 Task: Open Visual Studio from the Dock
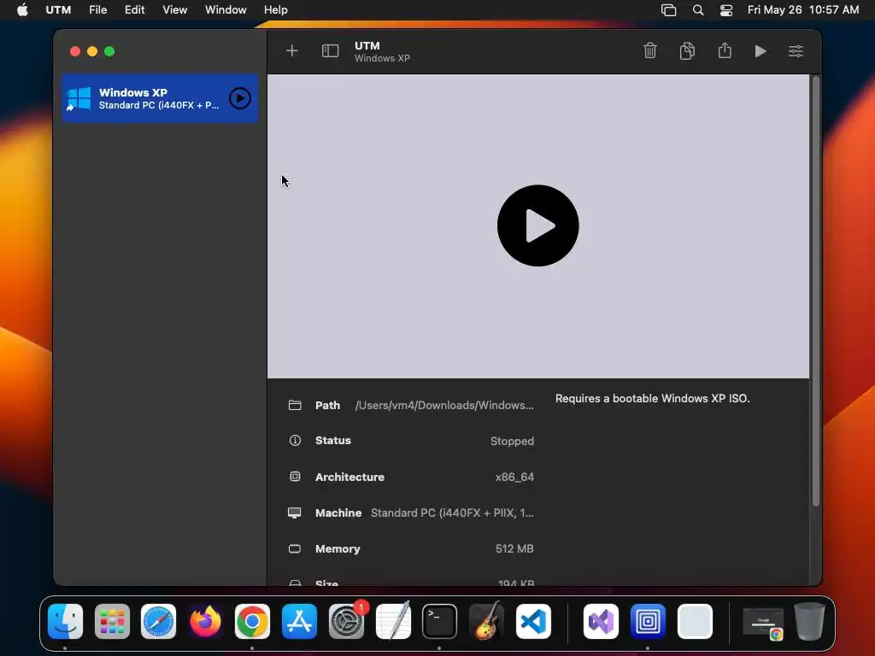[601, 621]
